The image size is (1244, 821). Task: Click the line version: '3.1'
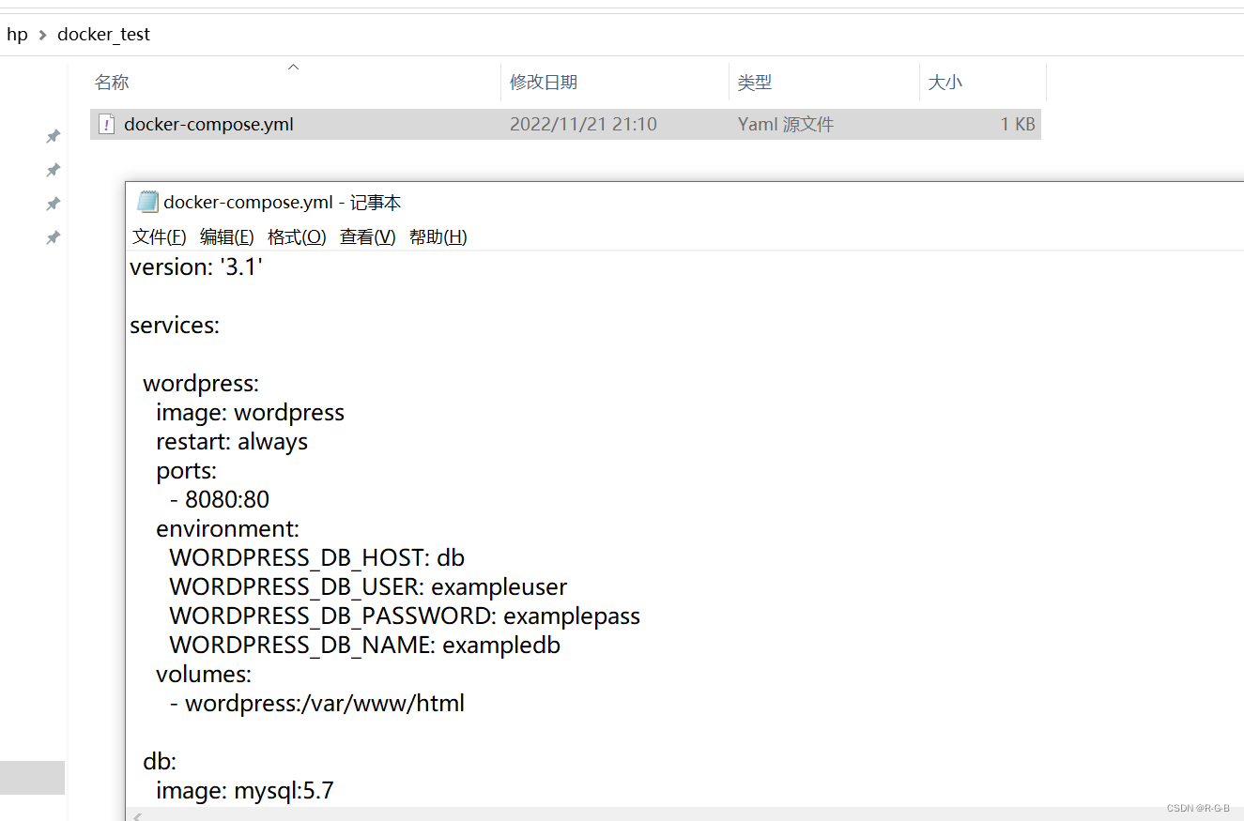196,267
